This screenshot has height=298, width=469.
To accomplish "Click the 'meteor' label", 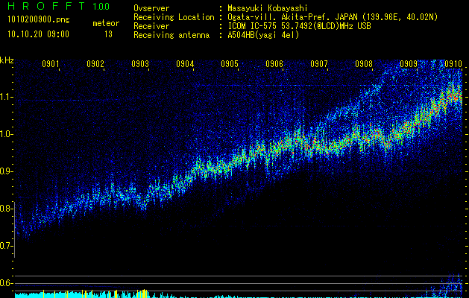I will pos(106,23).
